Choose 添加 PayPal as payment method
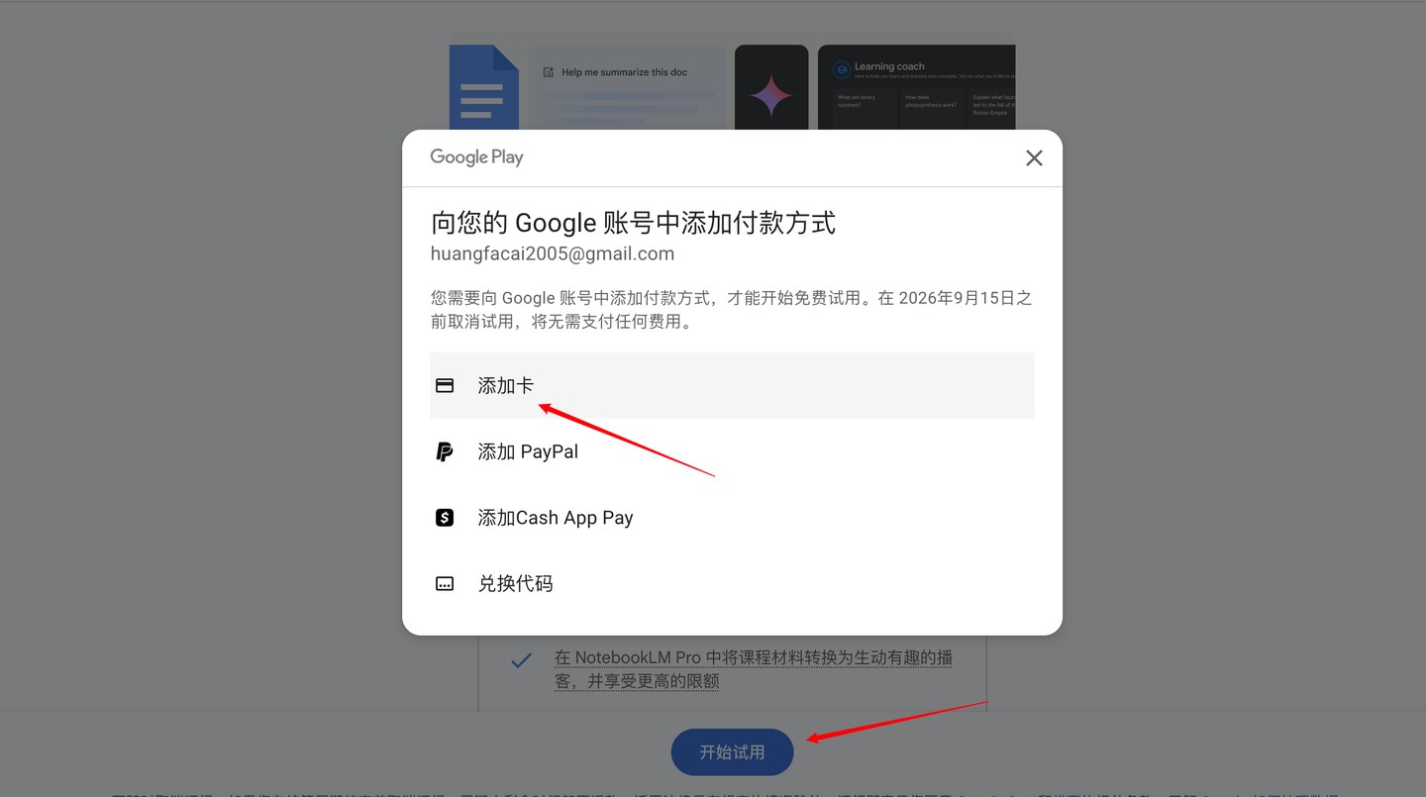This screenshot has height=797, width=1426. [732, 451]
